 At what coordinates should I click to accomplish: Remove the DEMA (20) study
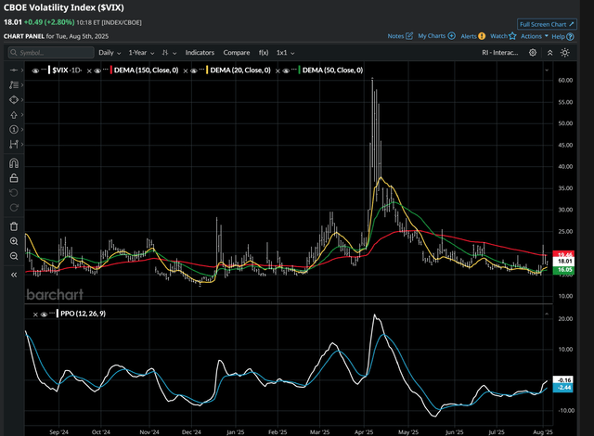(186, 71)
